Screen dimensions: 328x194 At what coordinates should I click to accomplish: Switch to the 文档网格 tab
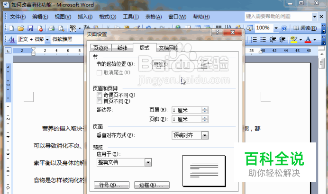pyautogui.click(x=168, y=48)
